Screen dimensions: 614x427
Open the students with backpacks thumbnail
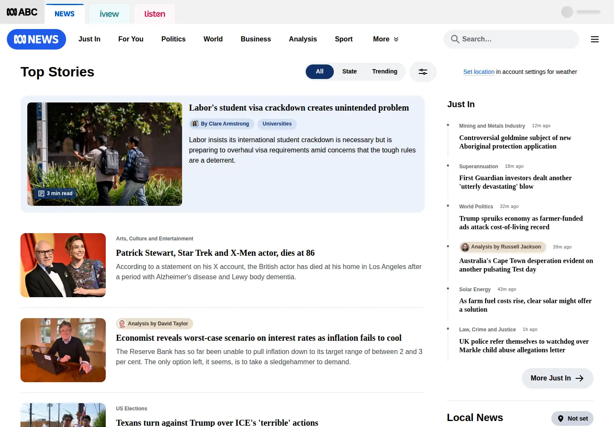(x=104, y=154)
